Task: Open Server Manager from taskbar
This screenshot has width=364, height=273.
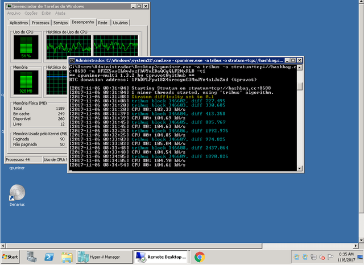Action: pos(32,257)
